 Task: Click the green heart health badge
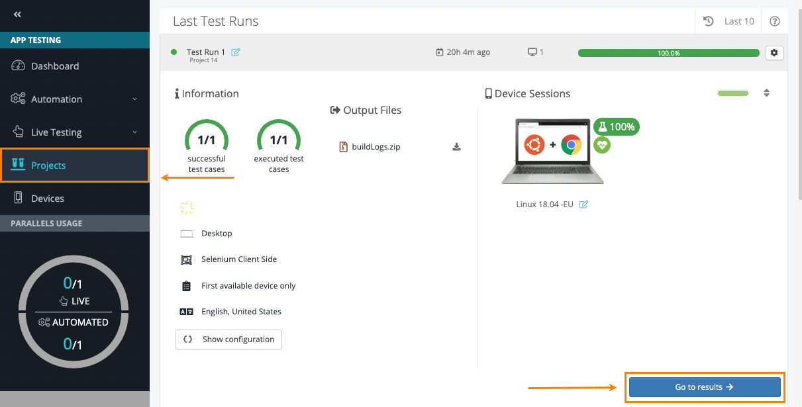pos(601,145)
